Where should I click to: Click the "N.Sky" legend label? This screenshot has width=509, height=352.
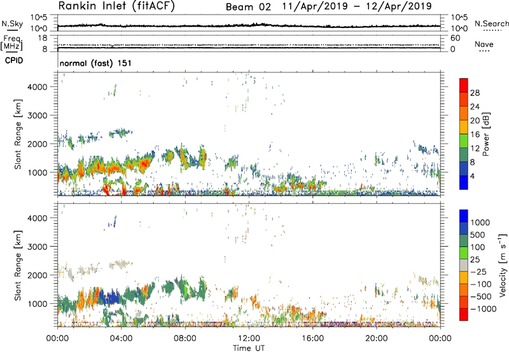(x=12, y=24)
